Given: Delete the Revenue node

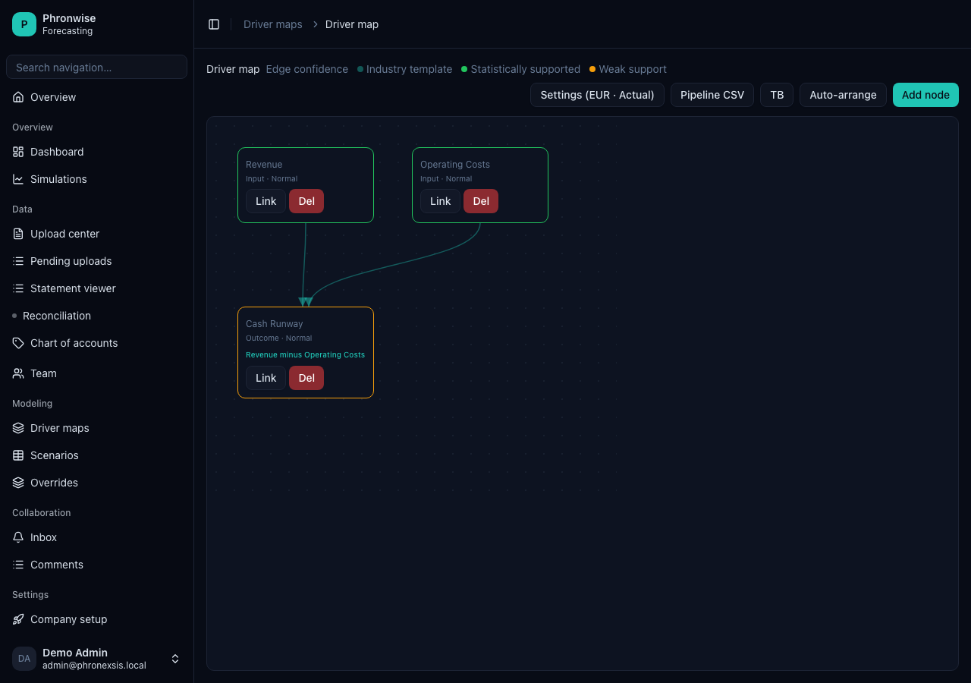Looking at the screenshot, I should click(306, 201).
